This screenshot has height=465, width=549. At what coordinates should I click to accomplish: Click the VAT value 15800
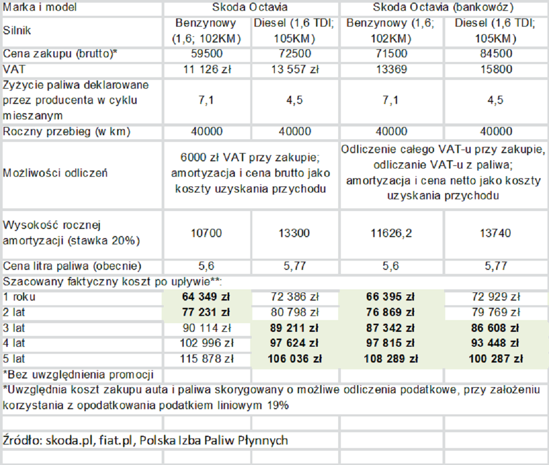tap(496, 69)
